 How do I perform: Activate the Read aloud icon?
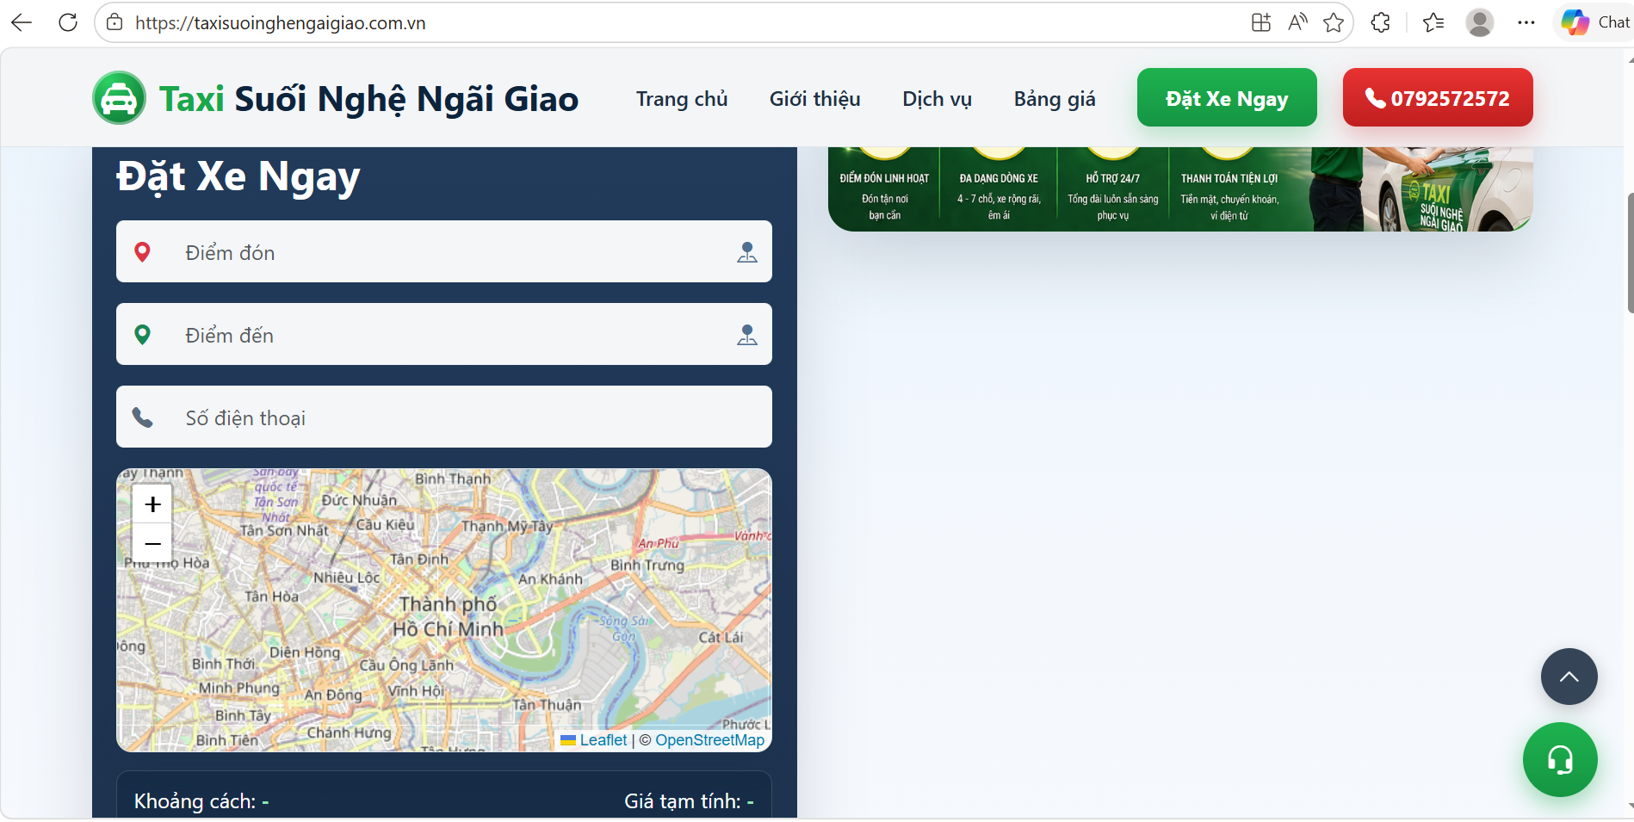[x=1297, y=22]
